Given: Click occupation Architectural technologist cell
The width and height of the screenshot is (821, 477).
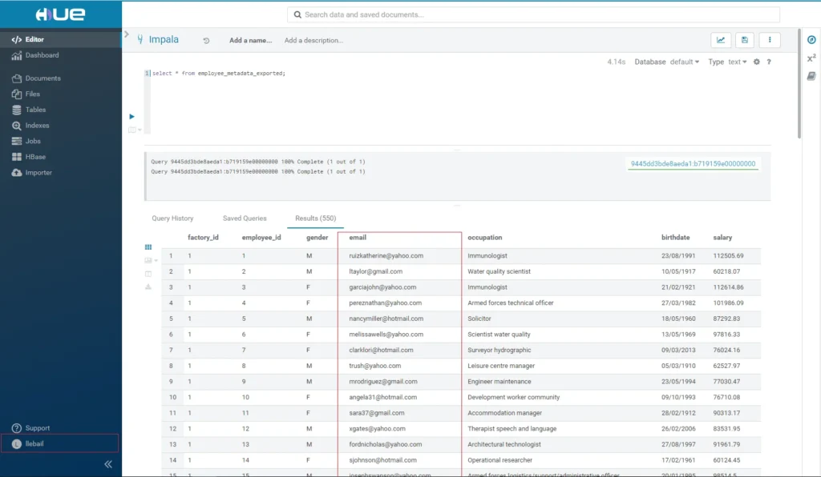Looking at the screenshot, I should click(504, 445).
